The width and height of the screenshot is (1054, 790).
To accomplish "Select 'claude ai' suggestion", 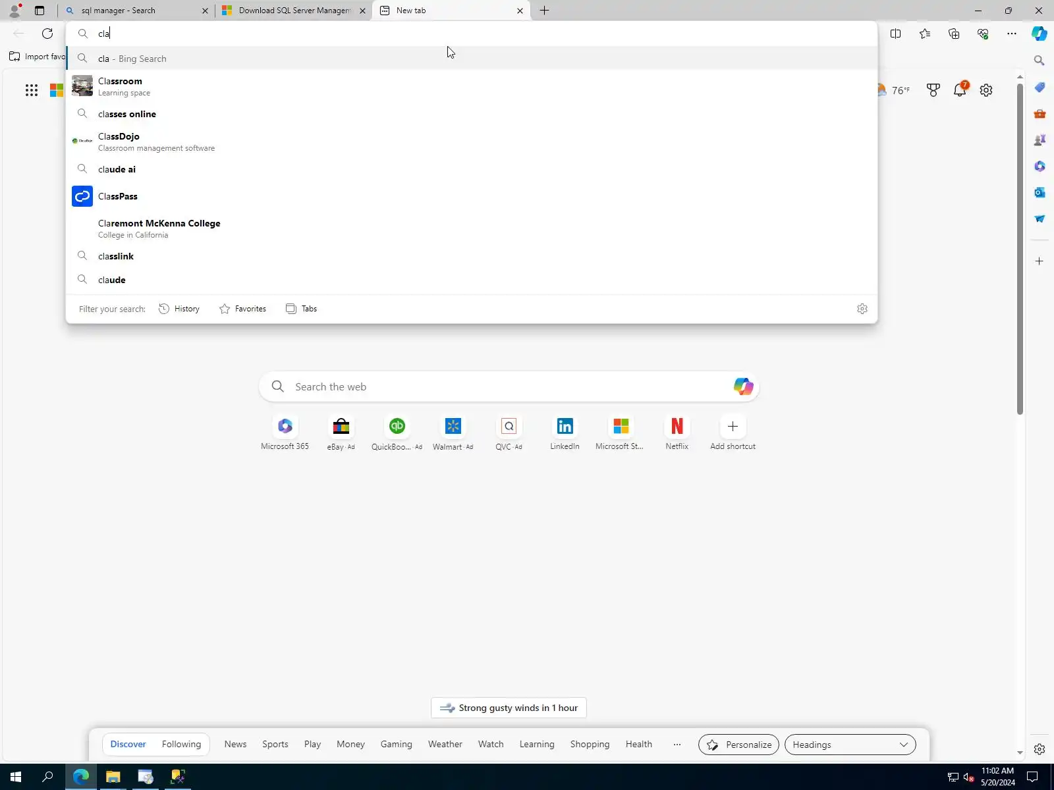I will click(x=472, y=169).
